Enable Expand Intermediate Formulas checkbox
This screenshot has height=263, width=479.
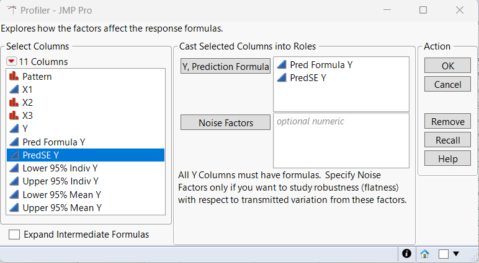tap(14, 235)
